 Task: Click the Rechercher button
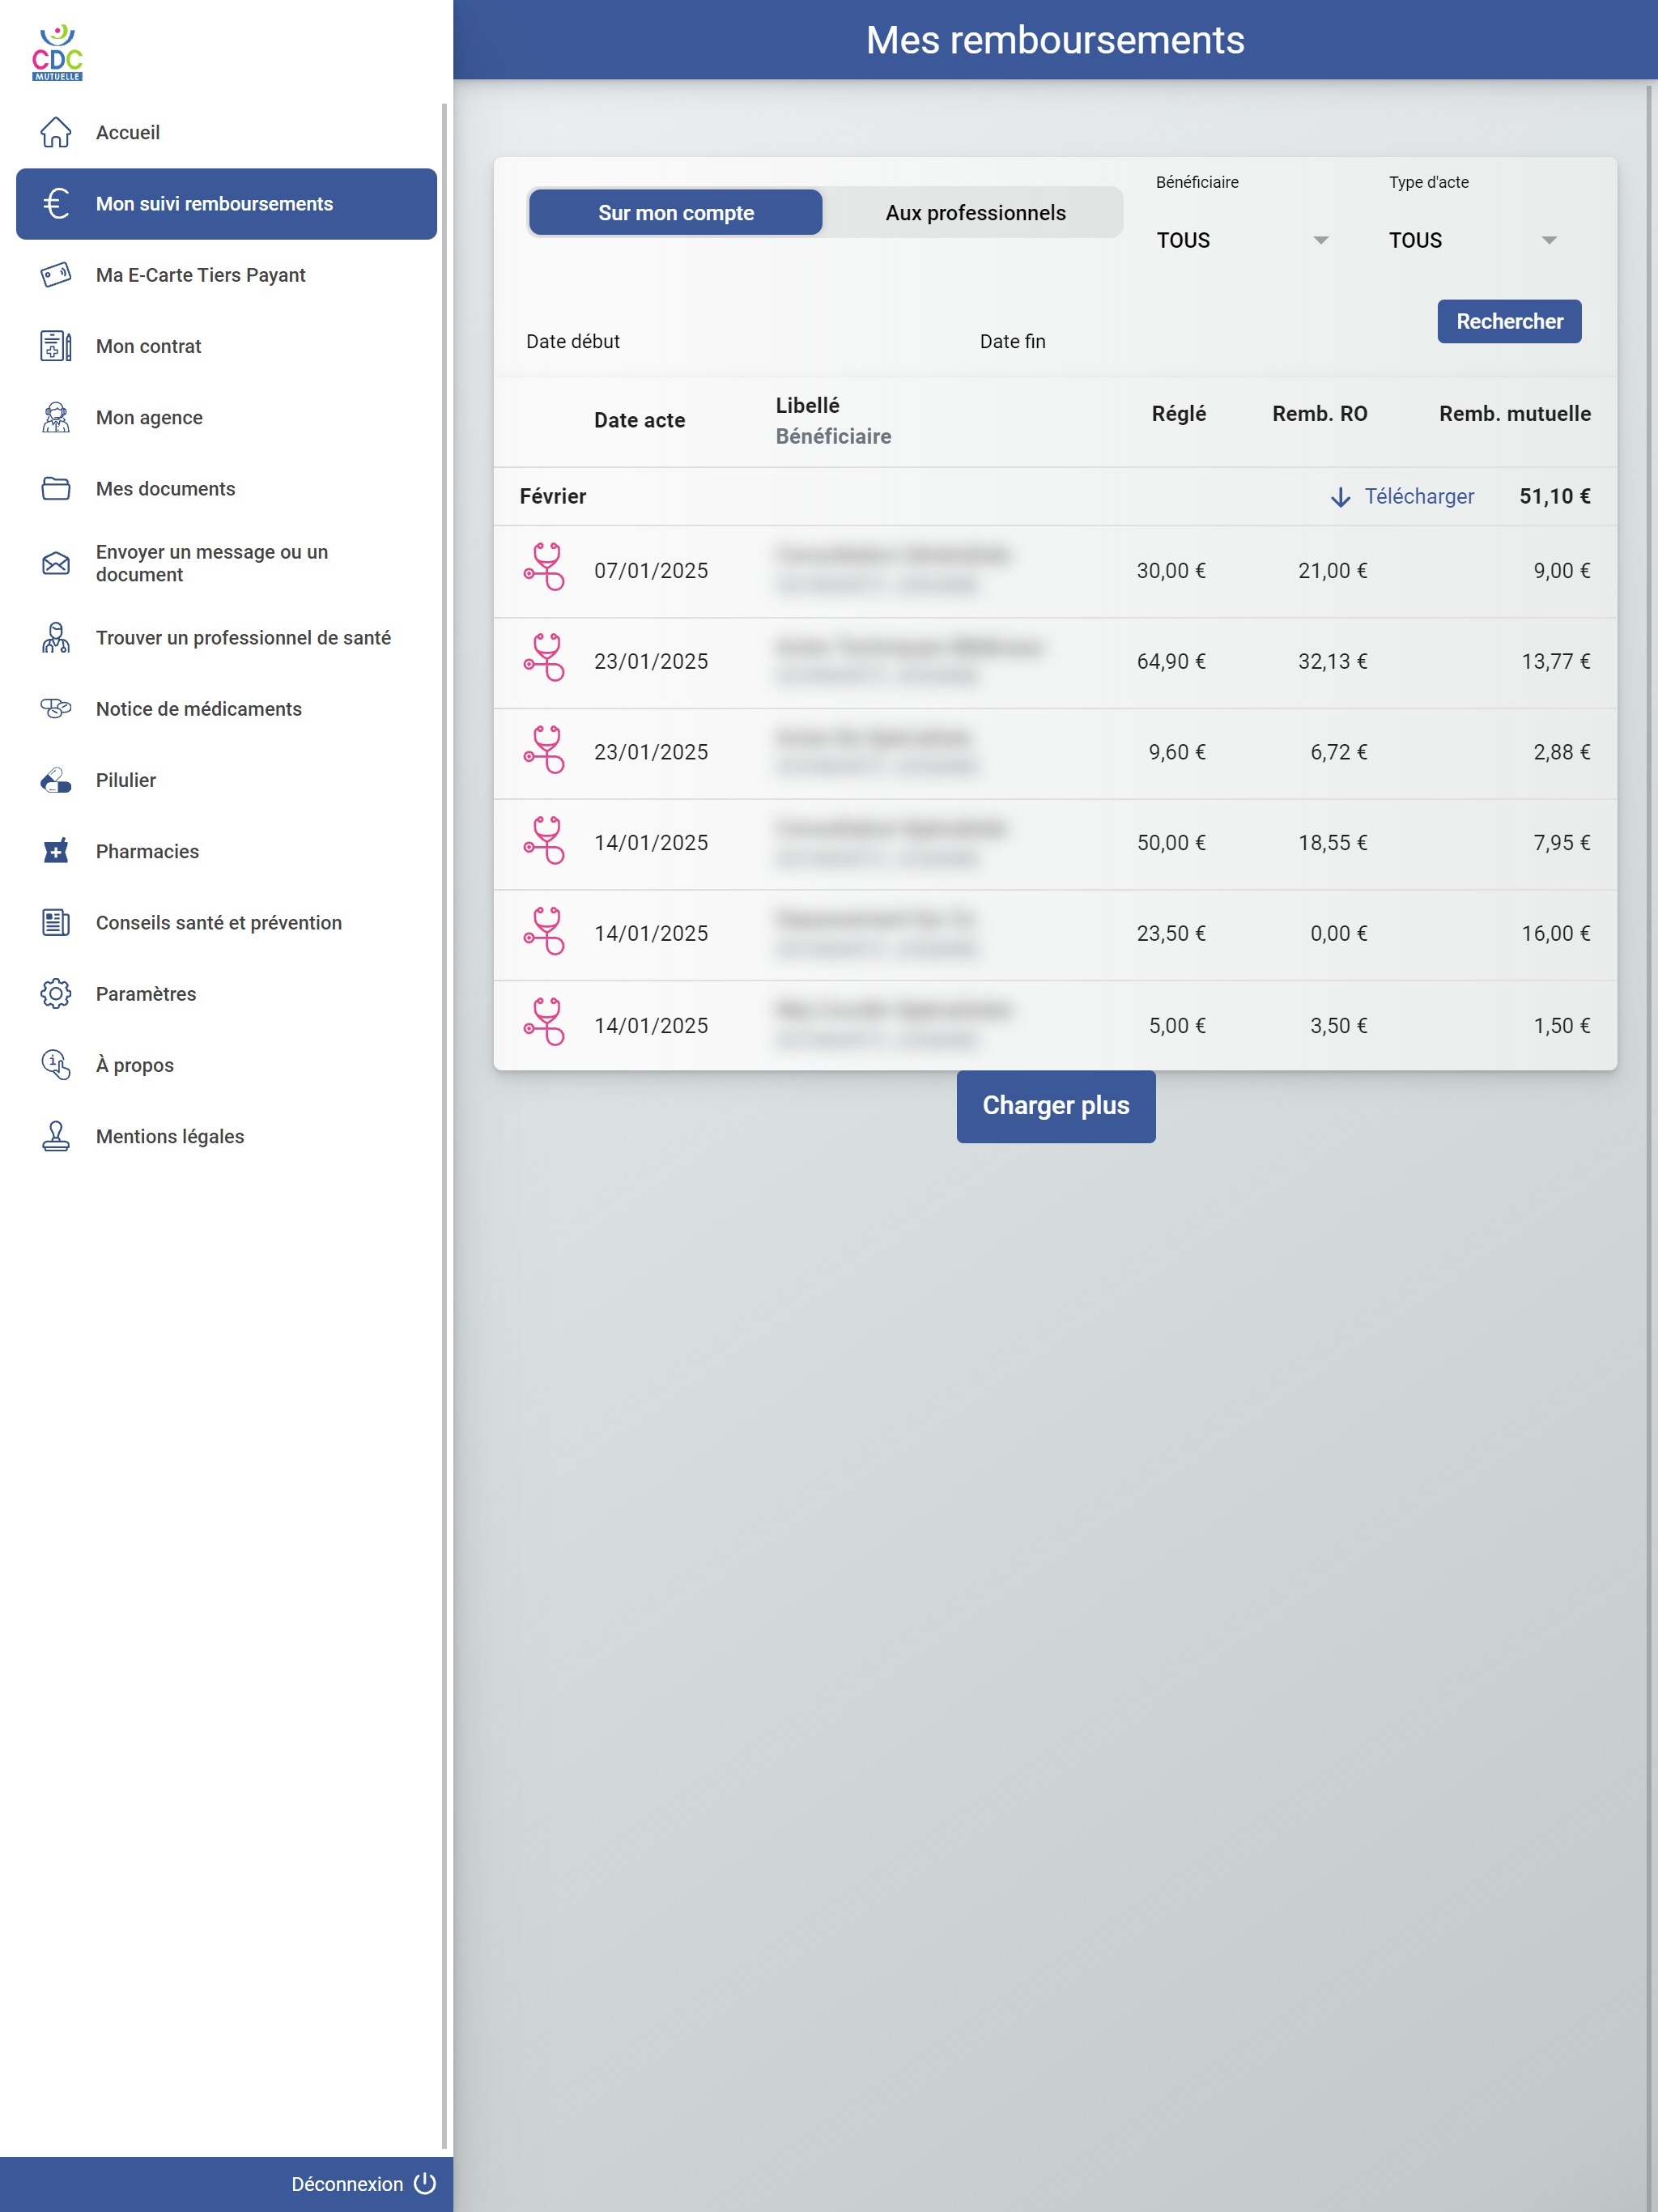[x=1509, y=321]
